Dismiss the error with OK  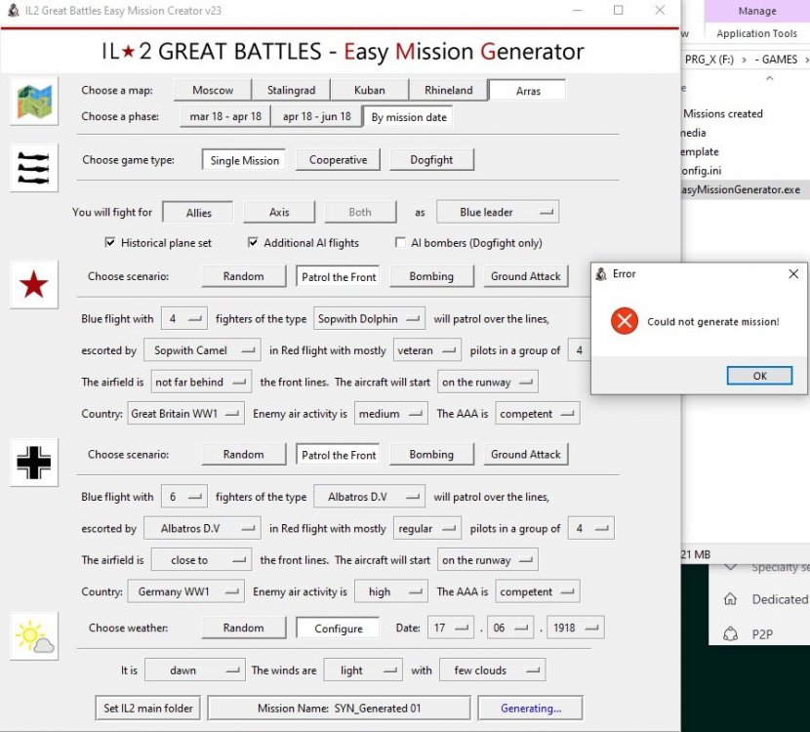point(759,375)
